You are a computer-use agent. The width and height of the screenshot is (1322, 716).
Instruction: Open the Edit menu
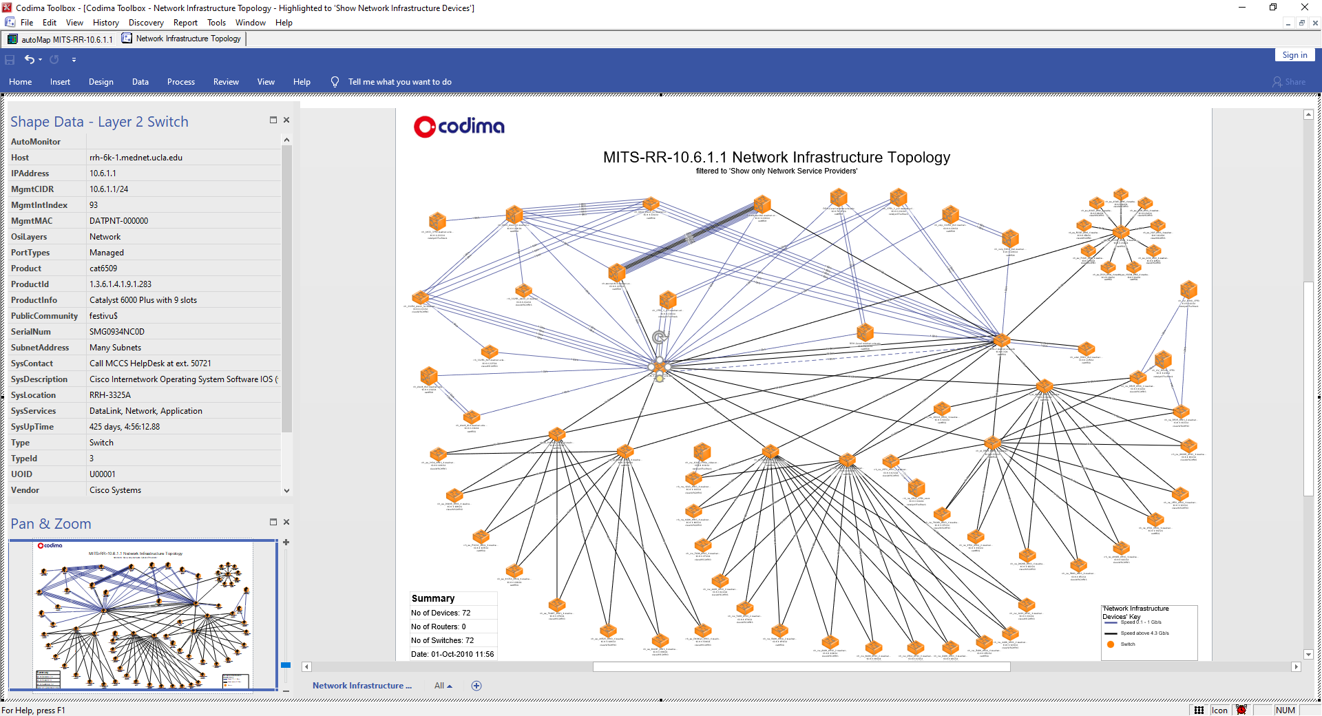(x=50, y=23)
